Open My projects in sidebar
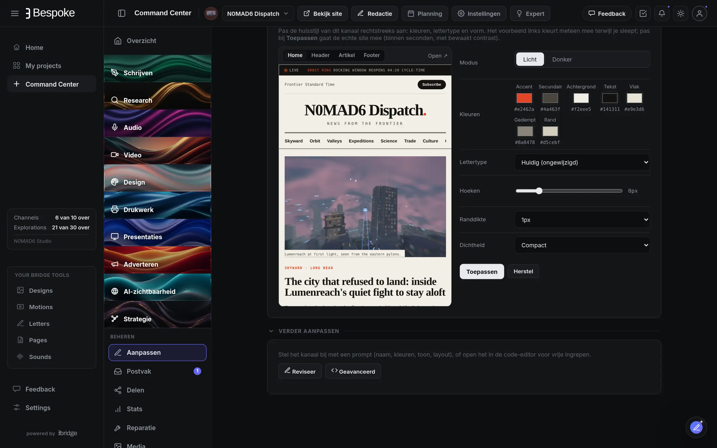Viewport: 717px width, 448px height. pos(52,66)
